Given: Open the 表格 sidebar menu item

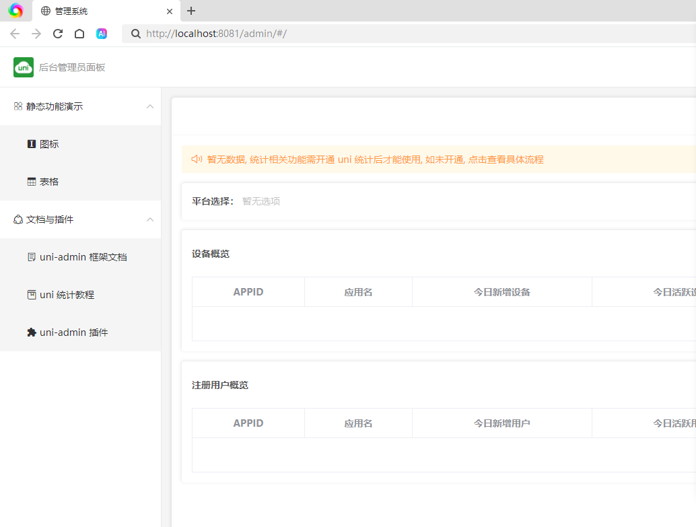Looking at the screenshot, I should 49,182.
